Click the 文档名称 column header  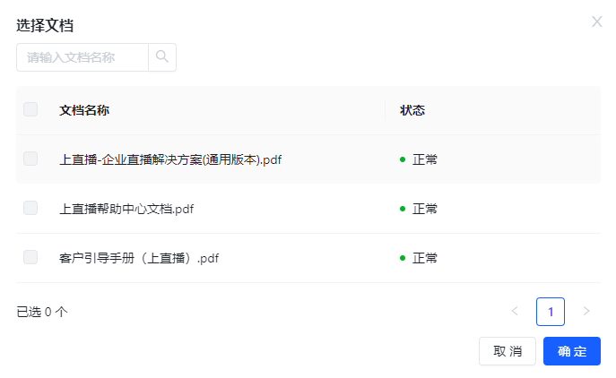(x=84, y=110)
